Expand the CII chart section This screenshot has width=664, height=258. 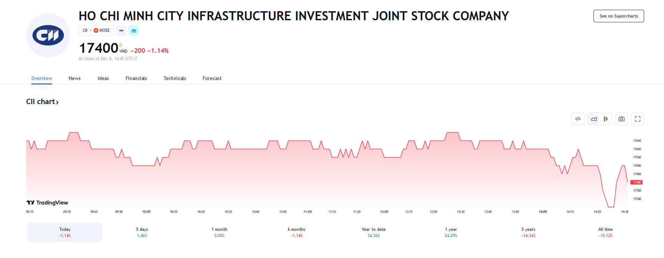pyautogui.click(x=43, y=102)
